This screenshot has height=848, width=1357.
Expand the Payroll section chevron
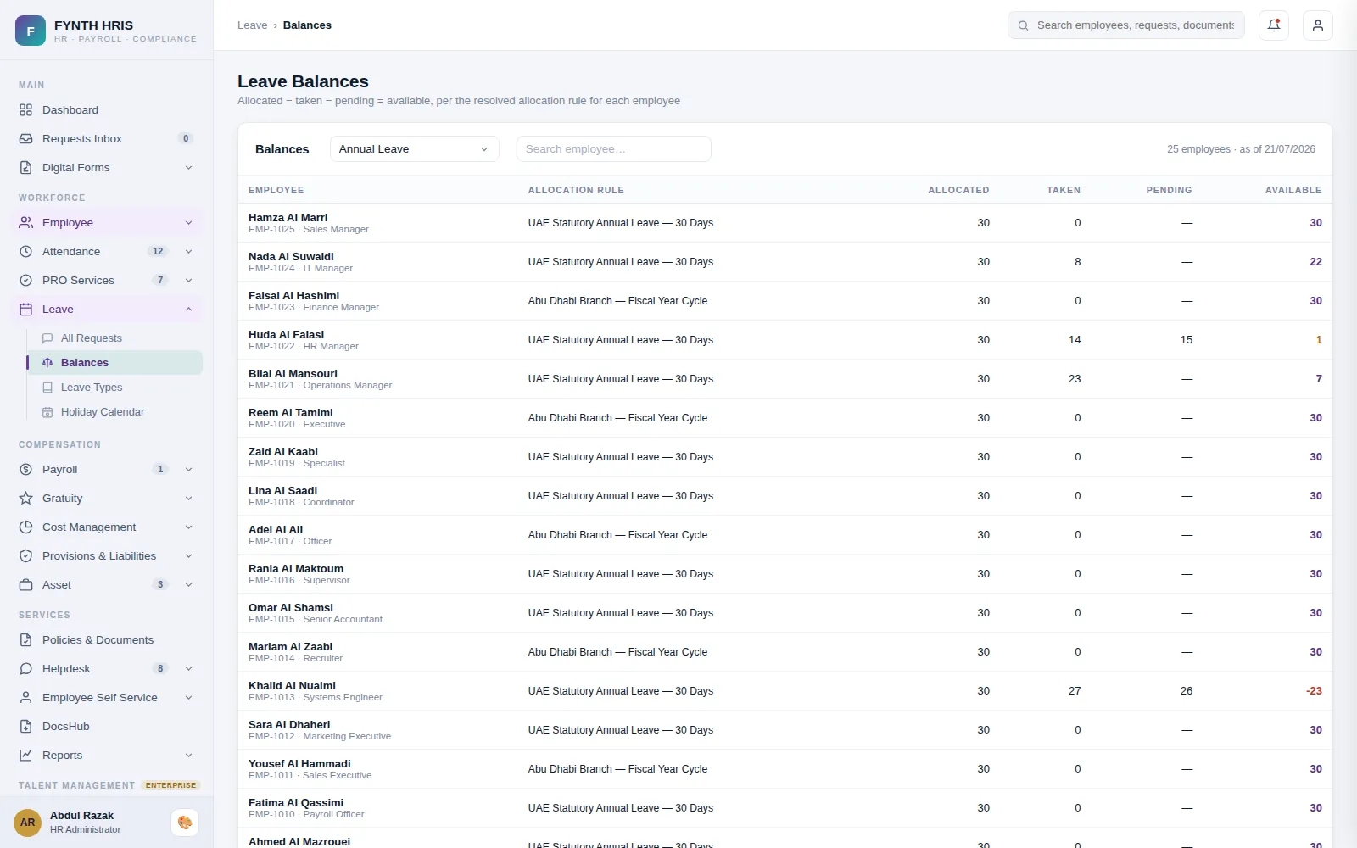[x=188, y=470]
